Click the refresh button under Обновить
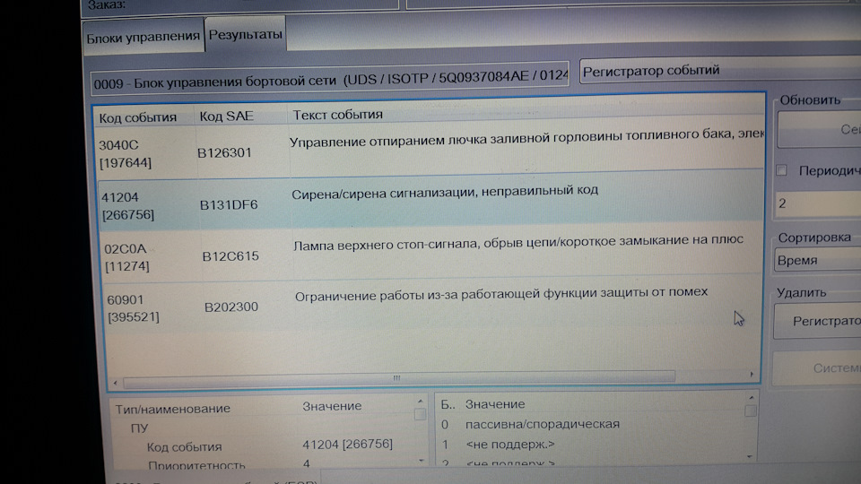861x484 pixels. coord(819,129)
